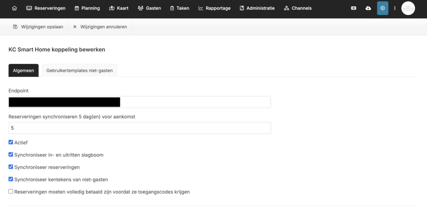
Task: Toggle Synchroniseer kentekens van niet-gasten
Action: pos(11,179)
